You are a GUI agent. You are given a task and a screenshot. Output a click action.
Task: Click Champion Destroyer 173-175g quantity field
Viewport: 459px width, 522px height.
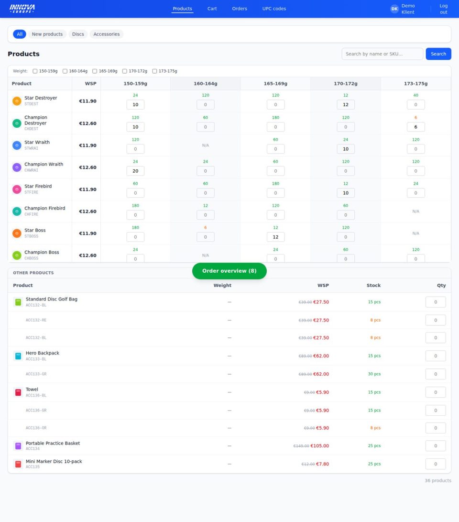click(416, 127)
